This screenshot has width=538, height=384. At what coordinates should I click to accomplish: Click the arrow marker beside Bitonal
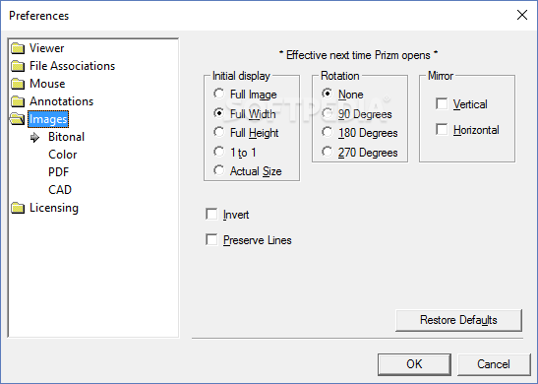34,138
